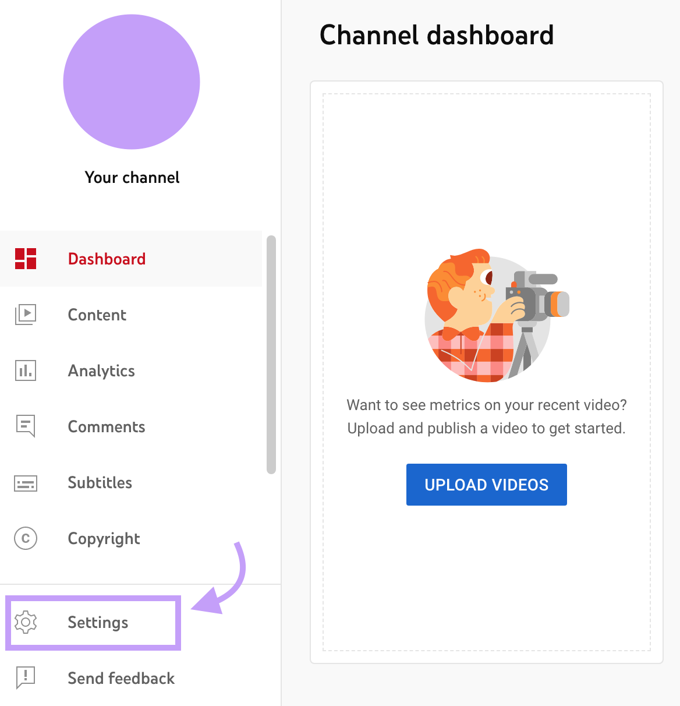The width and height of the screenshot is (680, 706).
Task: Click the Send feedback exclamation icon
Action: (25, 678)
